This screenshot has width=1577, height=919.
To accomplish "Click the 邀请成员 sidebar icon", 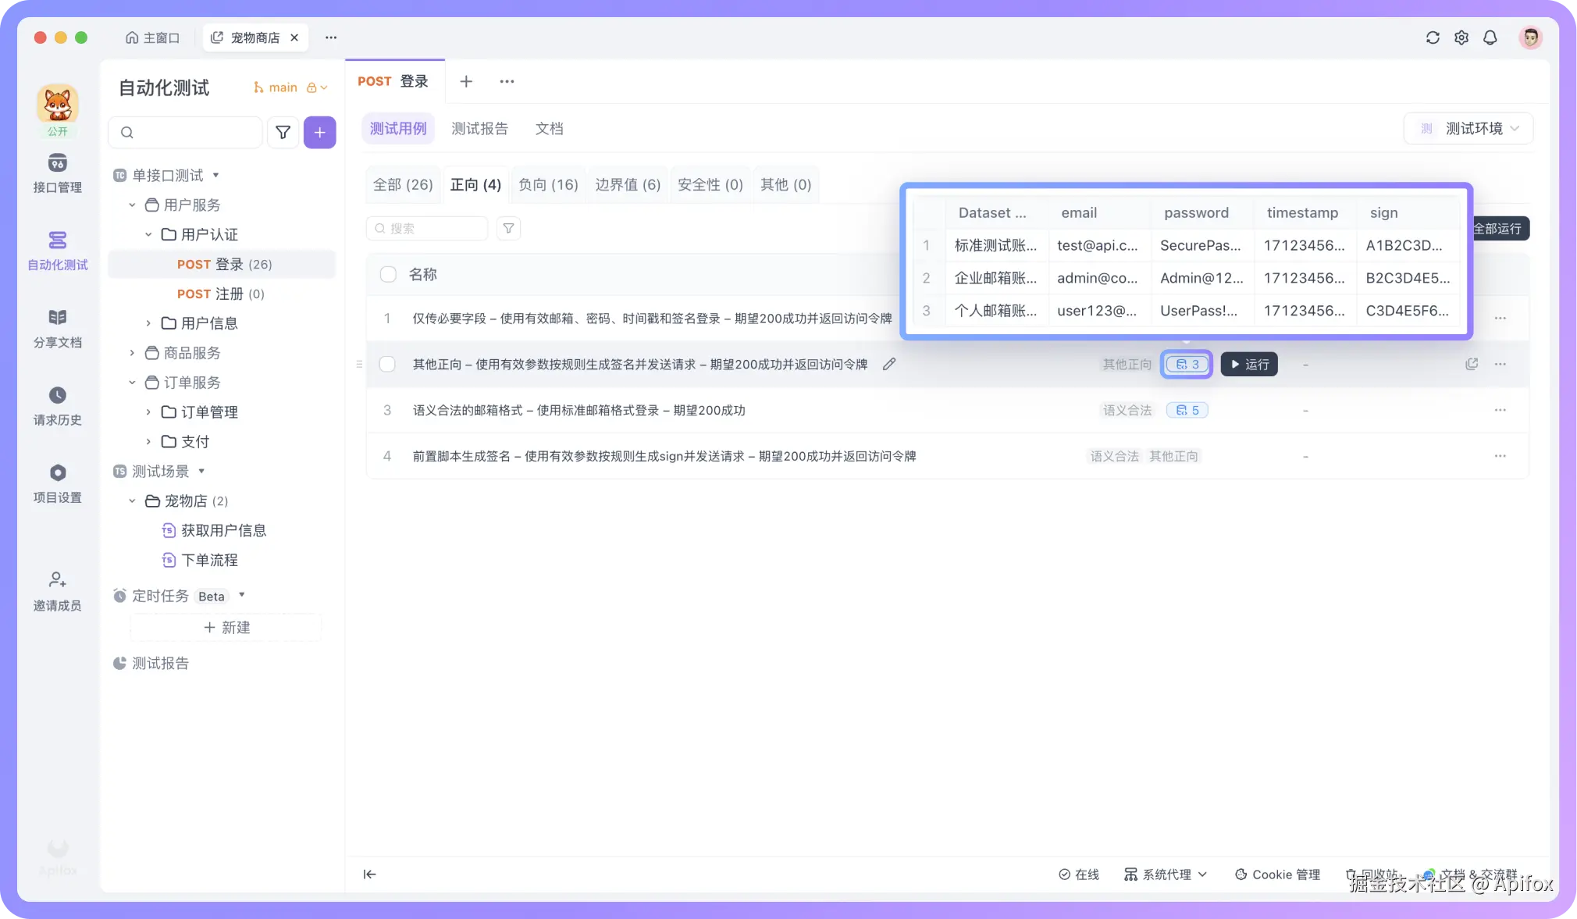I will 57,590.
